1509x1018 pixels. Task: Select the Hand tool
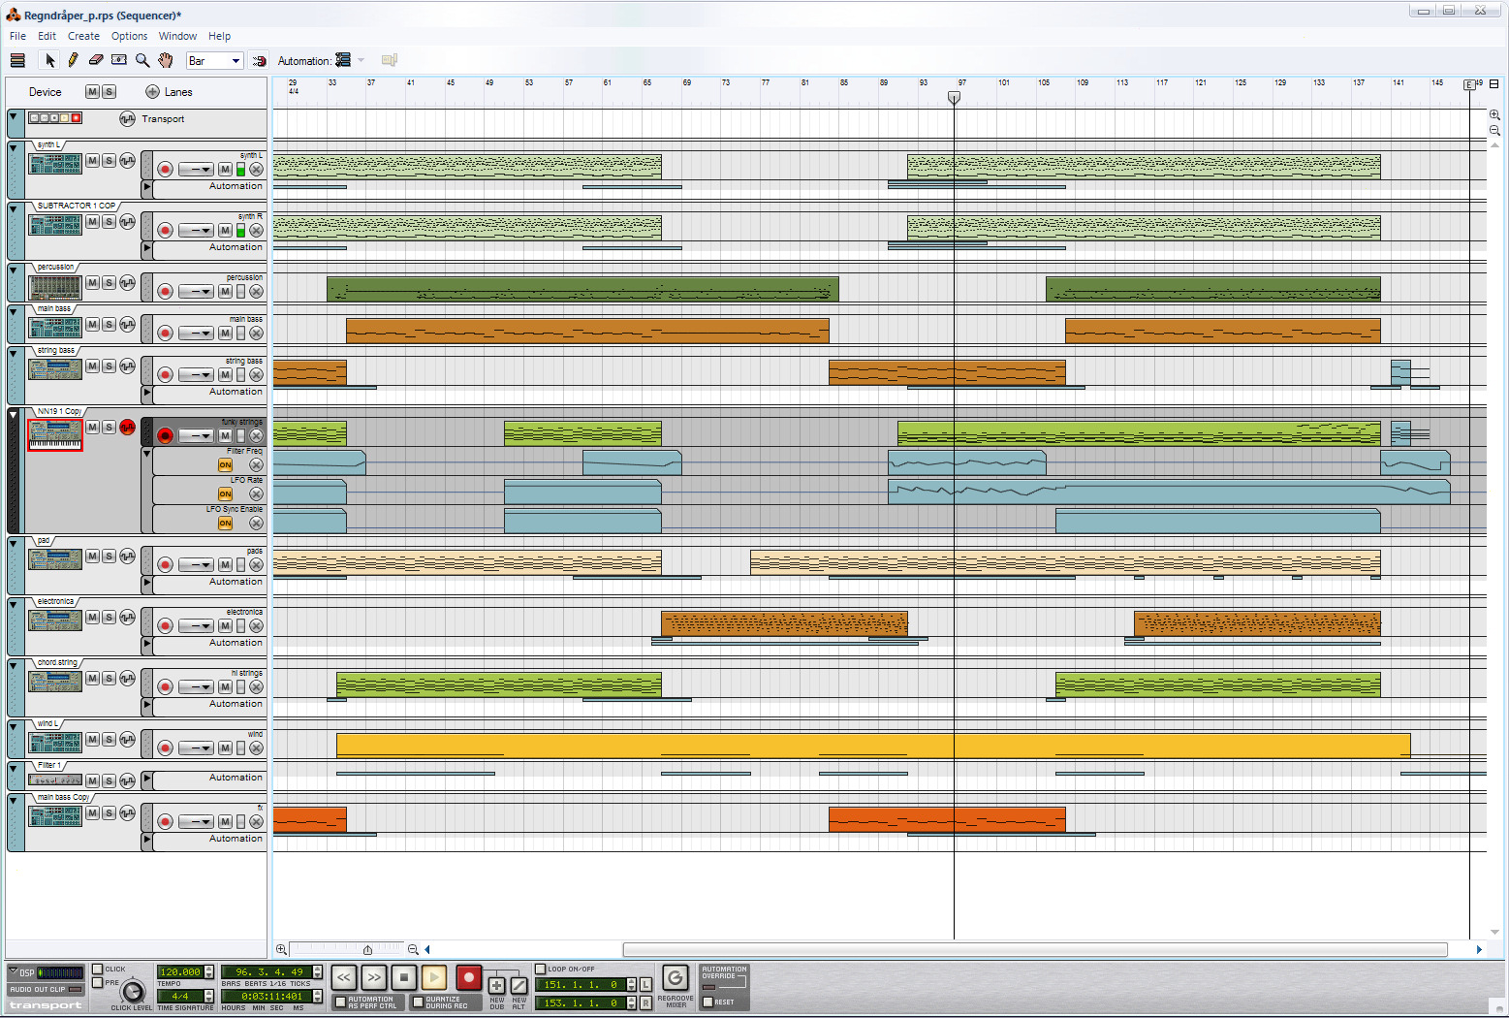click(x=166, y=60)
